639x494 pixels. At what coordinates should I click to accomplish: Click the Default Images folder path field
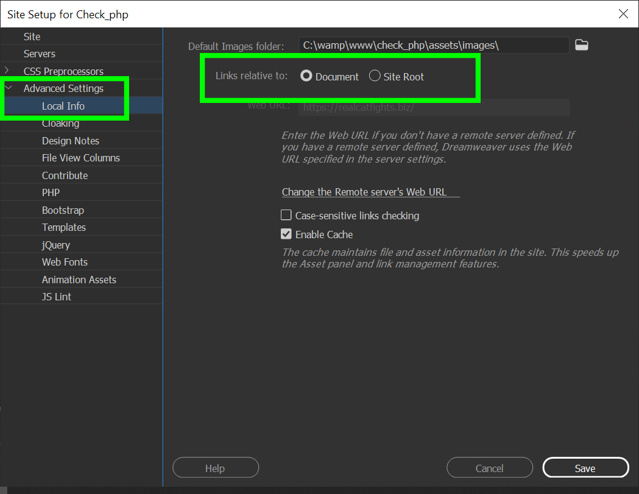click(x=432, y=44)
